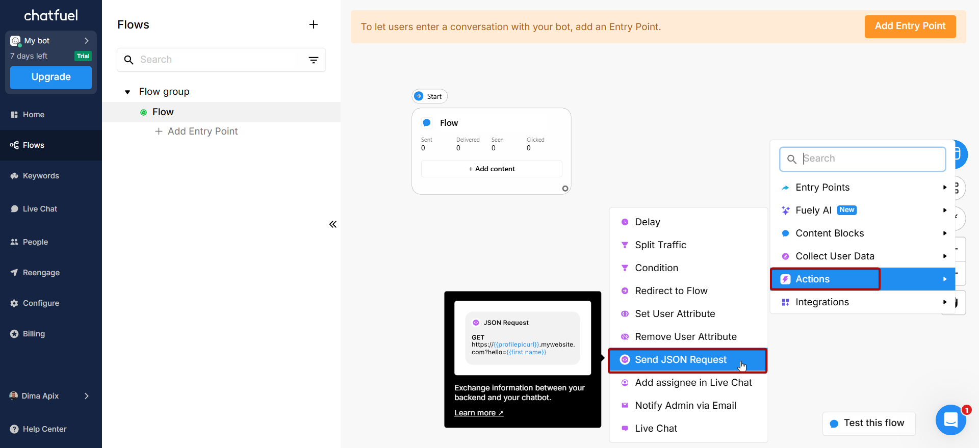Click the Flow card chat bubble icon
Screen dimensions: 979x448
click(x=427, y=123)
